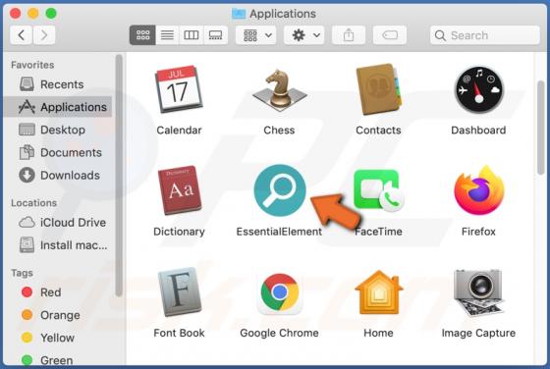
Task: Go back with the back arrow
Action: pos(21,35)
